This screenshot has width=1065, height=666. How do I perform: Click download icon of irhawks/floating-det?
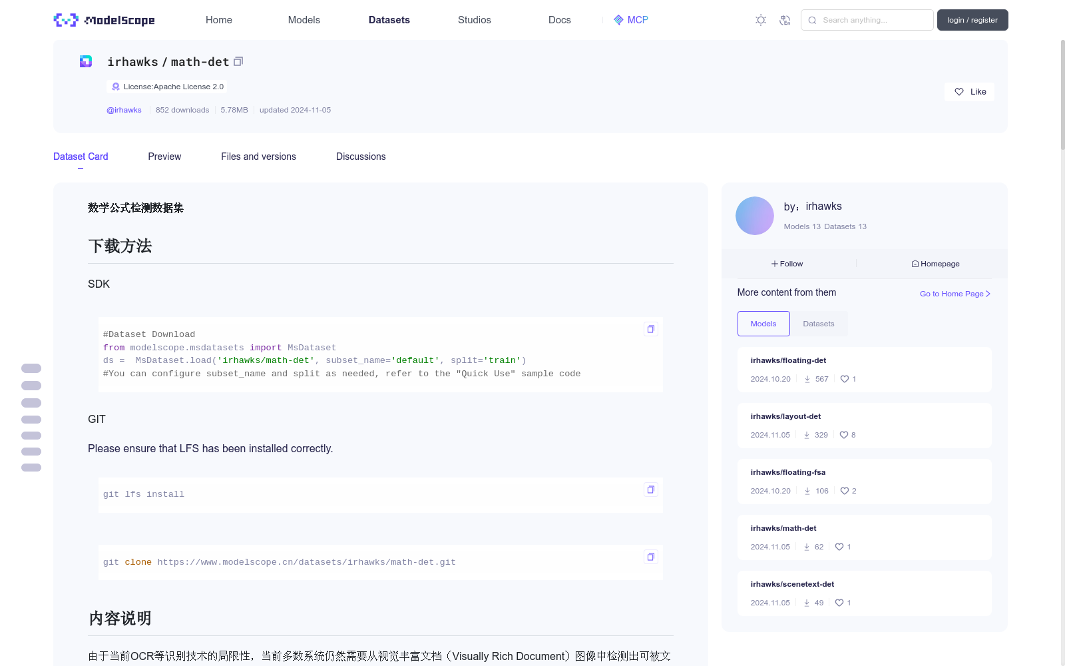pyautogui.click(x=807, y=379)
